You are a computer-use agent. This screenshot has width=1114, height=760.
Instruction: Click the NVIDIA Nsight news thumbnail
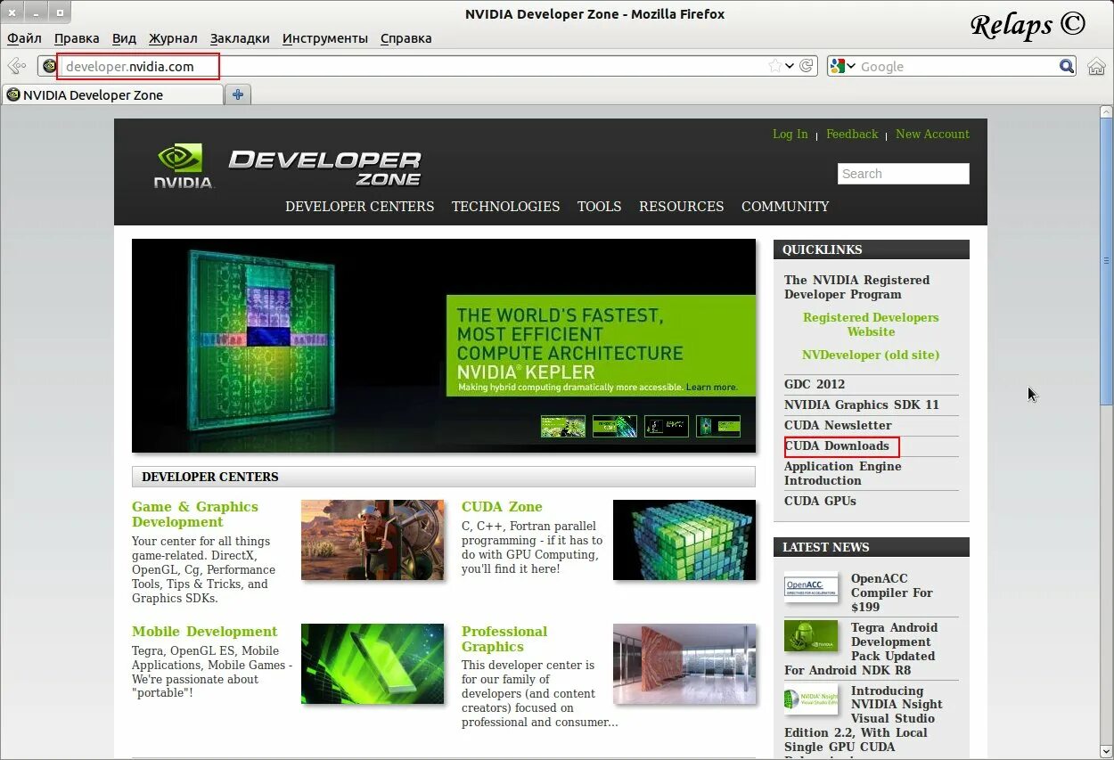[x=811, y=699]
